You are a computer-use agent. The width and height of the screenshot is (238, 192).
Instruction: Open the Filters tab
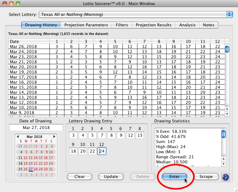coord(122,25)
